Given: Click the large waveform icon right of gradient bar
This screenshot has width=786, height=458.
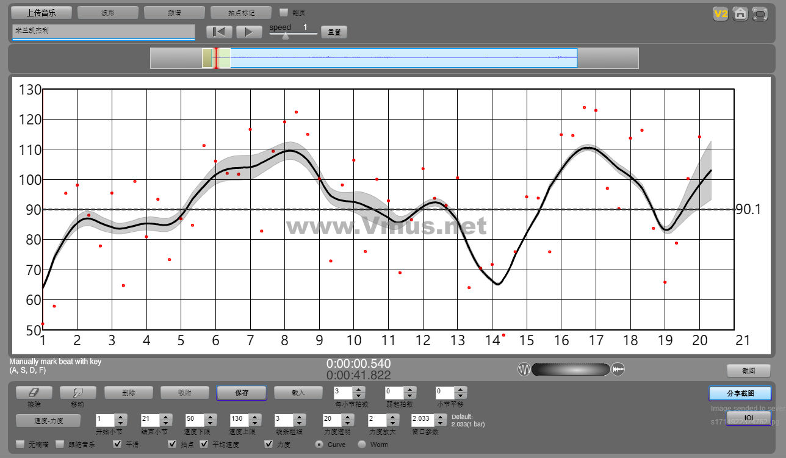Looking at the screenshot, I should pyautogui.click(x=618, y=370).
